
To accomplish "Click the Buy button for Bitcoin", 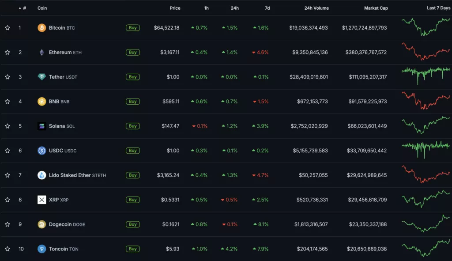I will click(x=132, y=28).
